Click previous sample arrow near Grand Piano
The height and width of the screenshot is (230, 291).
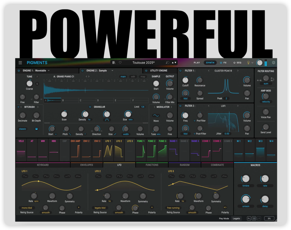click(86, 77)
